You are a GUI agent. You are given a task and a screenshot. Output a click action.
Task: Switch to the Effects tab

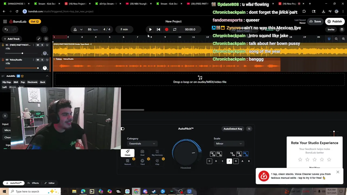(33, 183)
